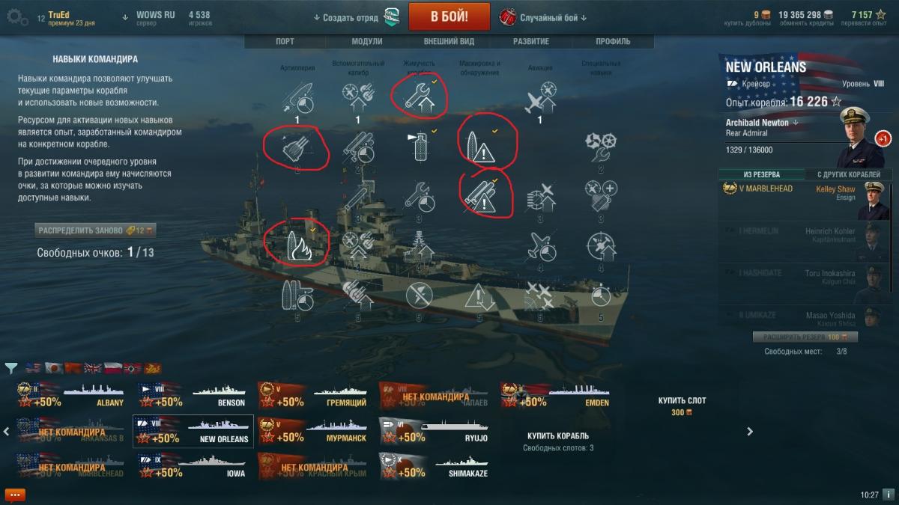899x505 pixels.
Task: Click the division emblem beside Создать отряд
Action: point(392,16)
